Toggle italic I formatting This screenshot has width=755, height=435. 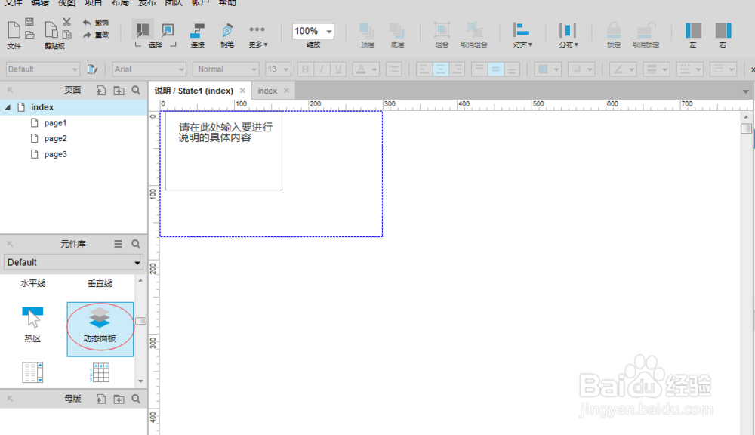(322, 69)
